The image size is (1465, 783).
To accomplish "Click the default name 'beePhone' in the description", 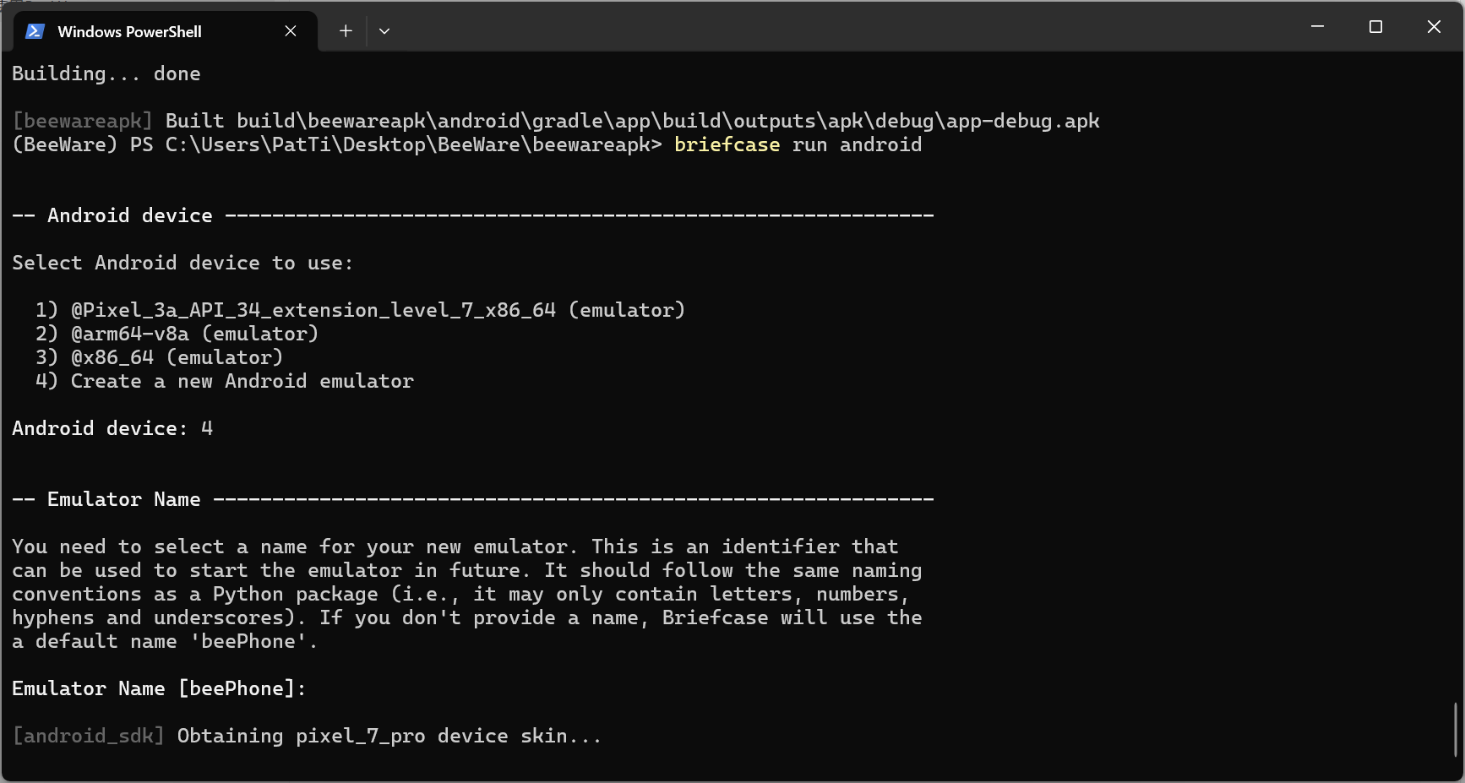I will point(248,641).
